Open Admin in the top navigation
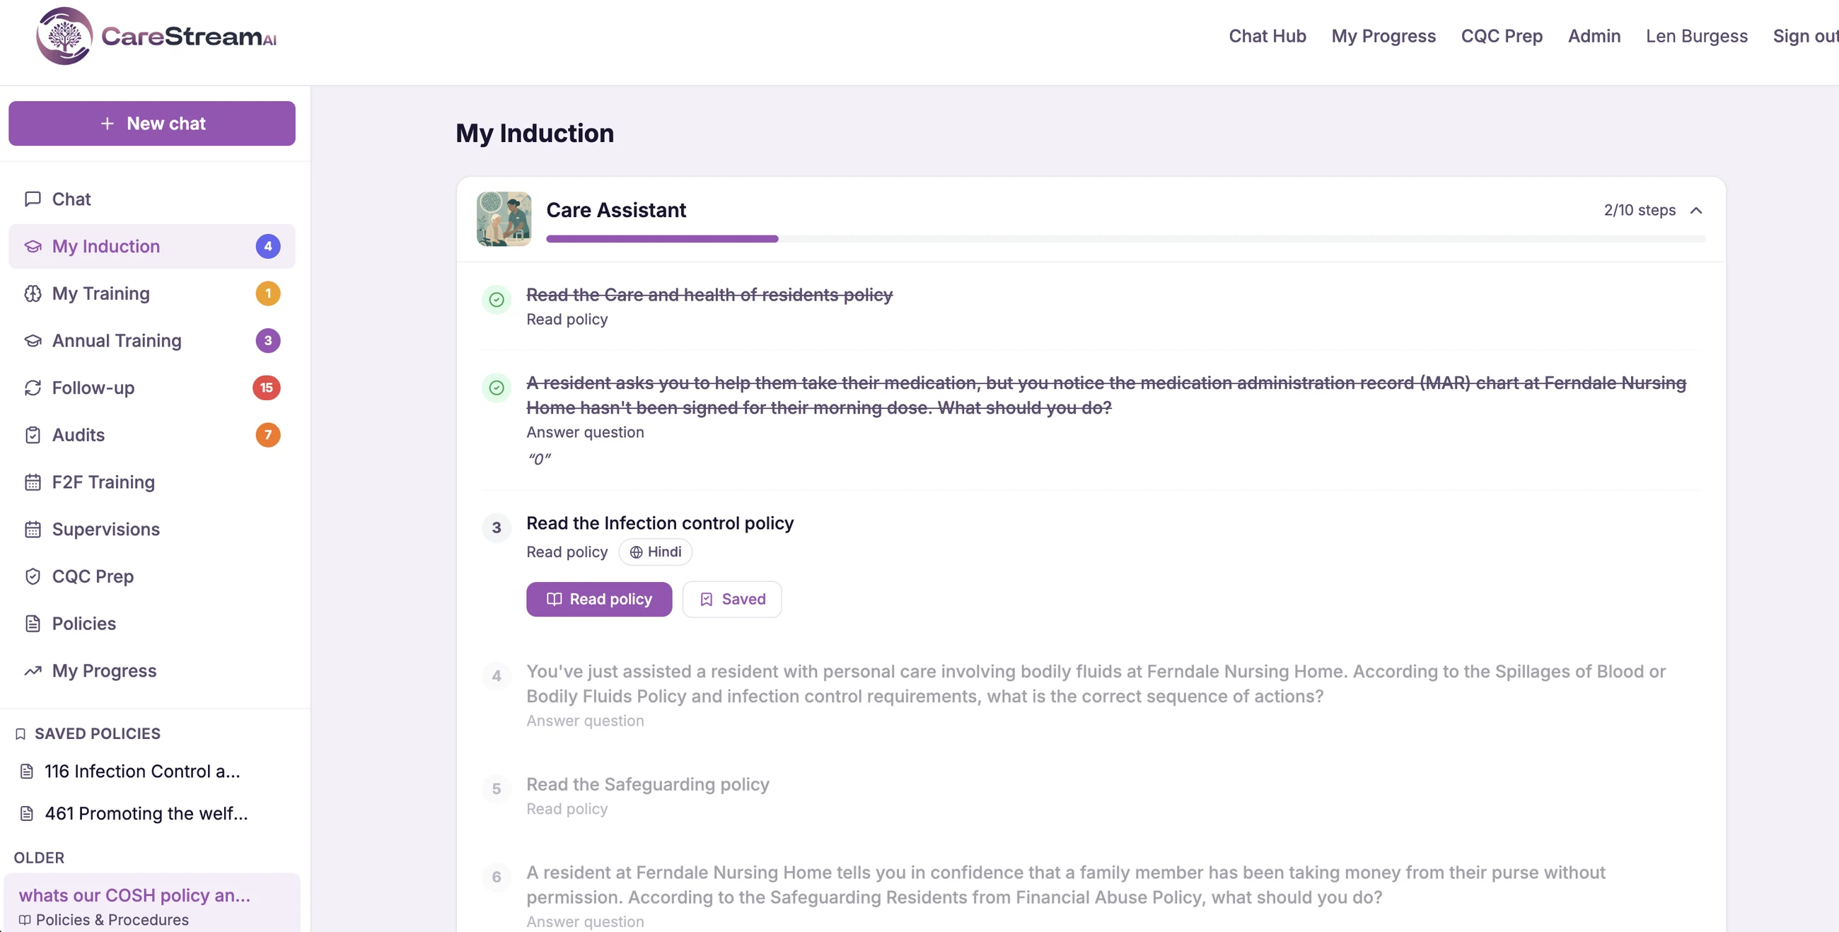 click(x=1594, y=35)
